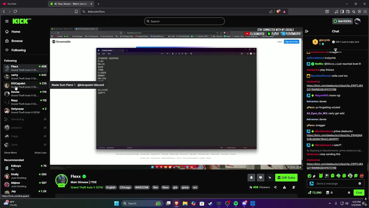Open the emoji picker in message box

(360, 183)
